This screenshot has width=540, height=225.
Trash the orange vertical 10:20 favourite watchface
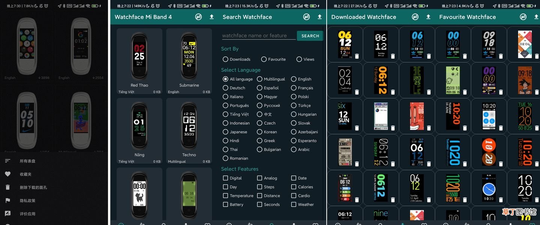(x=465, y=128)
